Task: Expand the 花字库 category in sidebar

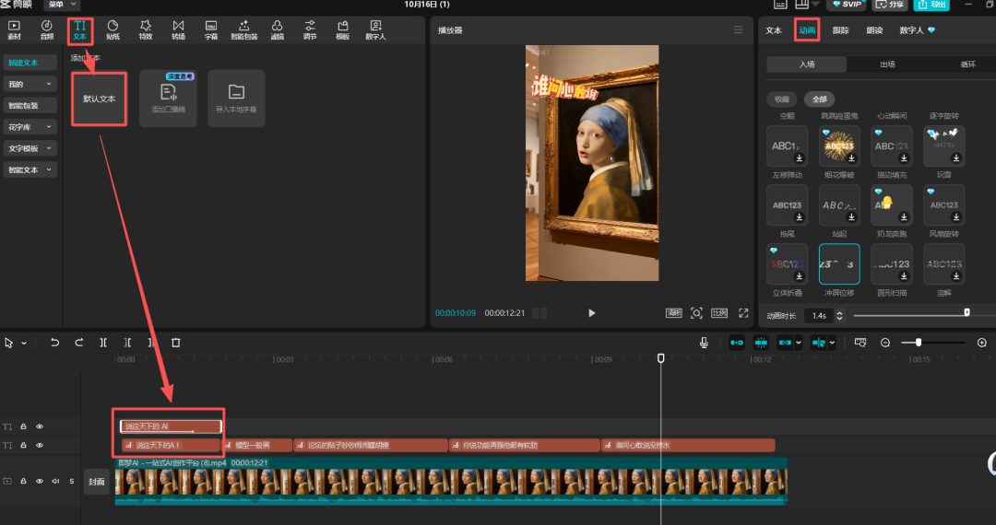Action: coord(30,127)
